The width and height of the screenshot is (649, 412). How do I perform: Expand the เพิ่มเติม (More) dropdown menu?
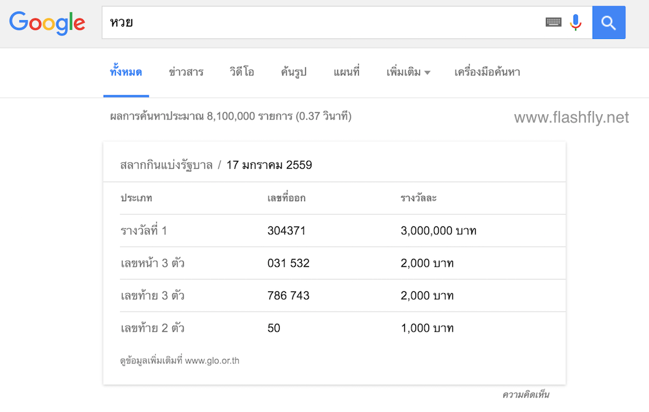click(x=408, y=72)
